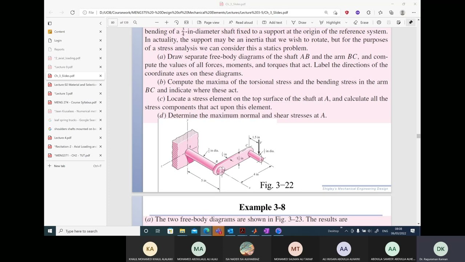Open Adobe Acrobat from taskbar
This screenshot has width=465, height=262.
point(242,231)
